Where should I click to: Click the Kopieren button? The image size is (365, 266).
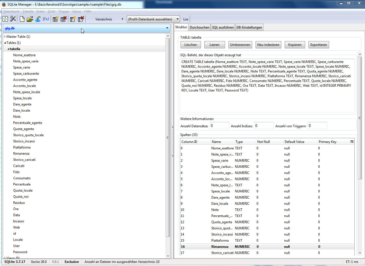tap(295, 45)
